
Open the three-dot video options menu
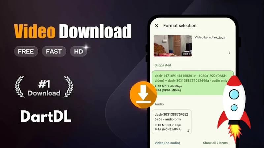tap(229, 52)
